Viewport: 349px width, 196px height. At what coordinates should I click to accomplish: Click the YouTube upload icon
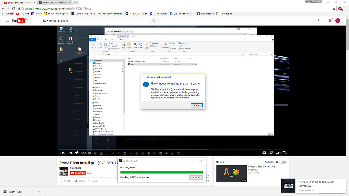(319, 21)
